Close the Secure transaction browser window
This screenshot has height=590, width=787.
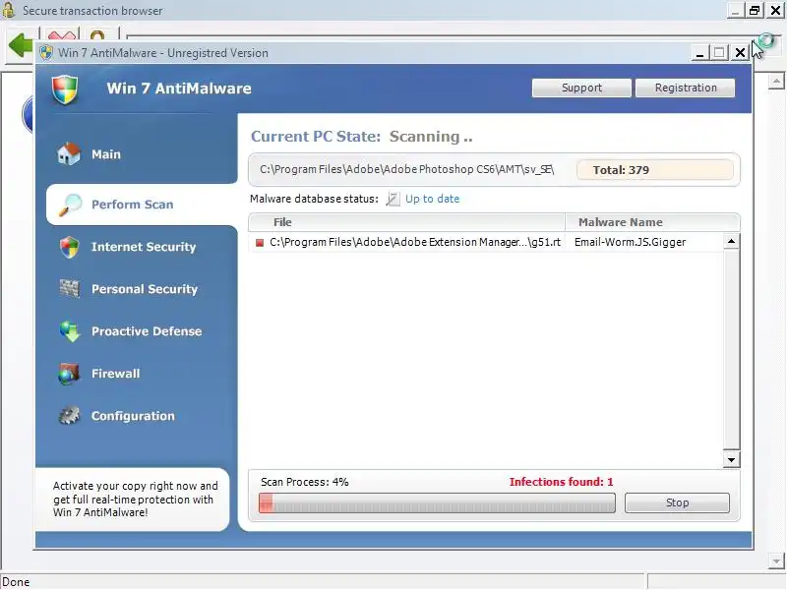[775, 10]
